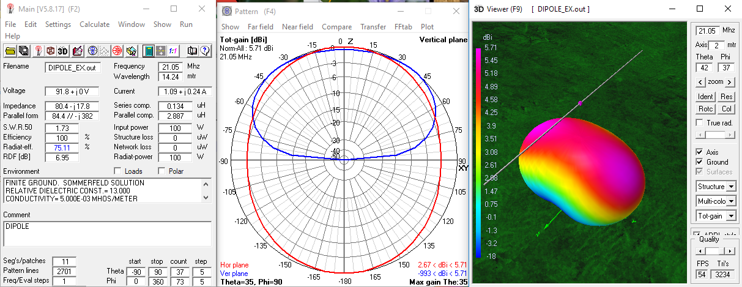This screenshot has width=742, height=287.
Task: Show far-field pattern via blue circle icon
Action: point(92,51)
